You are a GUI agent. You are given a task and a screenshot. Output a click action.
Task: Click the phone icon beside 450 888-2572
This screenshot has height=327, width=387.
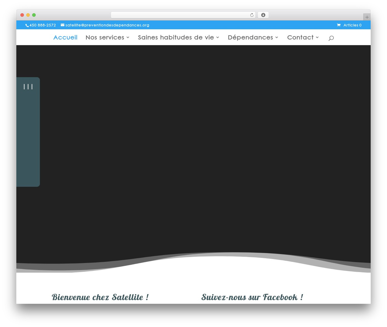[27, 25]
